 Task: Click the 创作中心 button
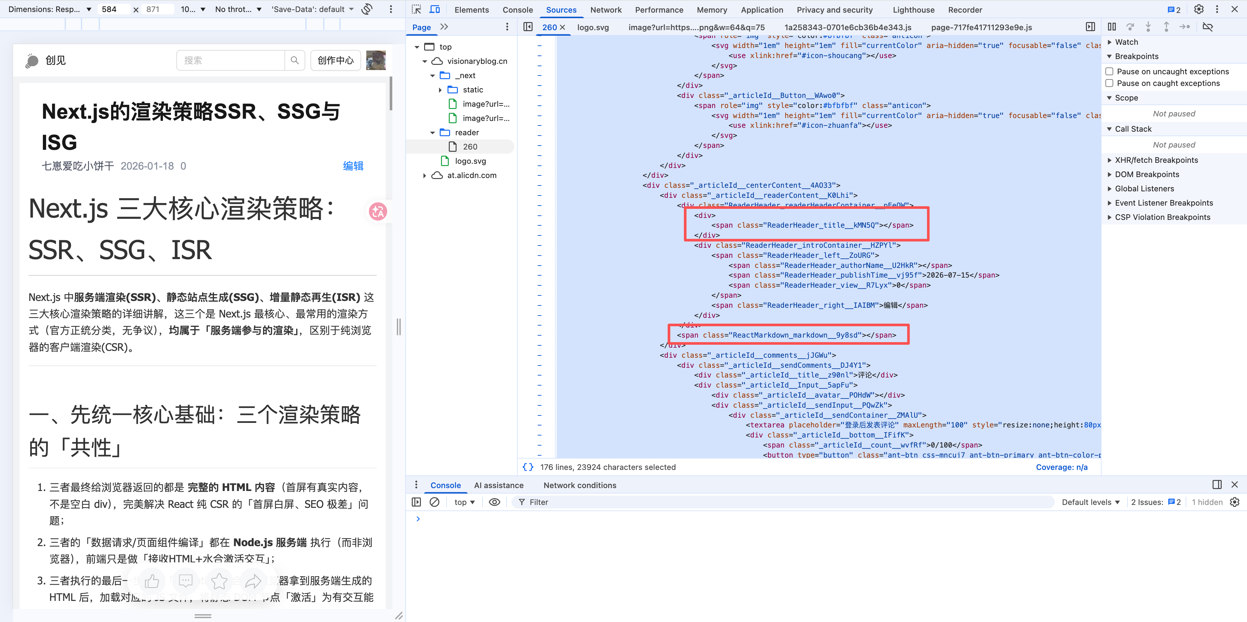point(335,60)
